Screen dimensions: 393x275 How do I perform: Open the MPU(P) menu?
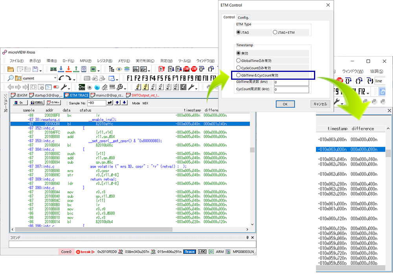pos(85,60)
